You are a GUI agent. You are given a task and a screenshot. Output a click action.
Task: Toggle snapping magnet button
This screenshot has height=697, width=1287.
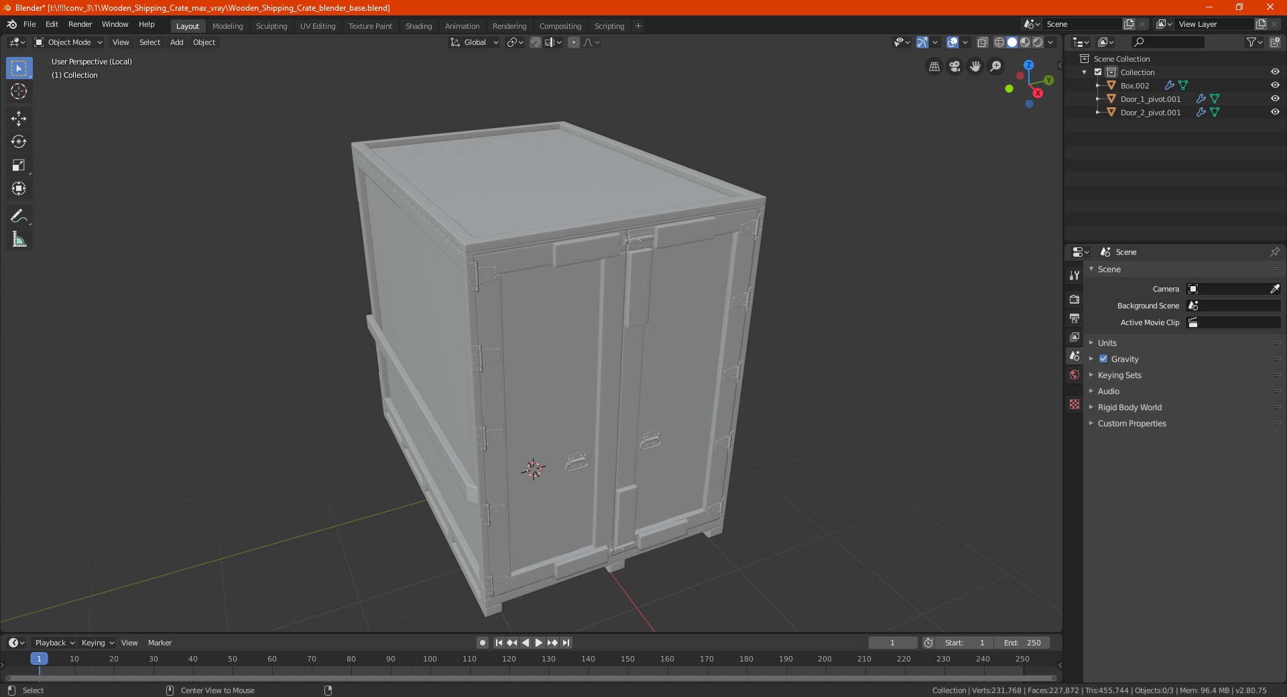tap(535, 42)
